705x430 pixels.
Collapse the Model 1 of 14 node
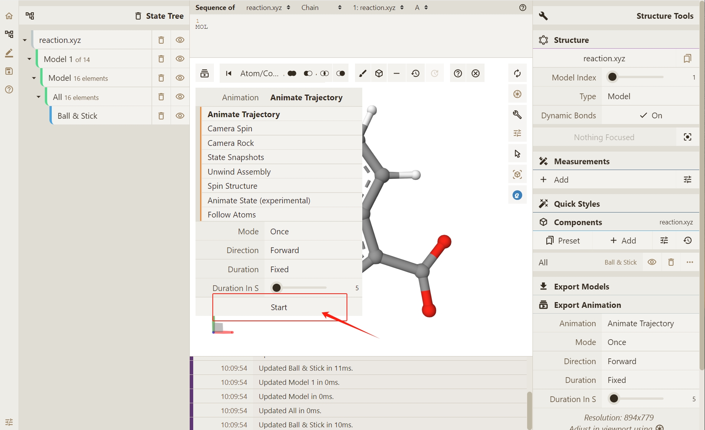pyautogui.click(x=30, y=59)
